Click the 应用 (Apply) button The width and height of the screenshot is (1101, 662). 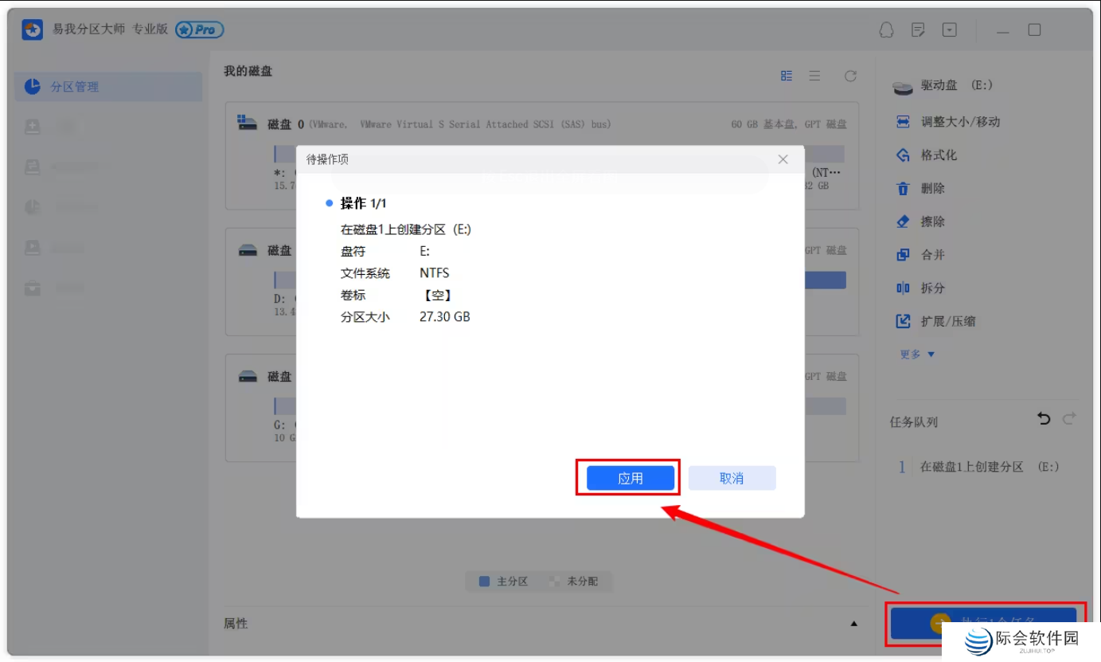point(630,478)
